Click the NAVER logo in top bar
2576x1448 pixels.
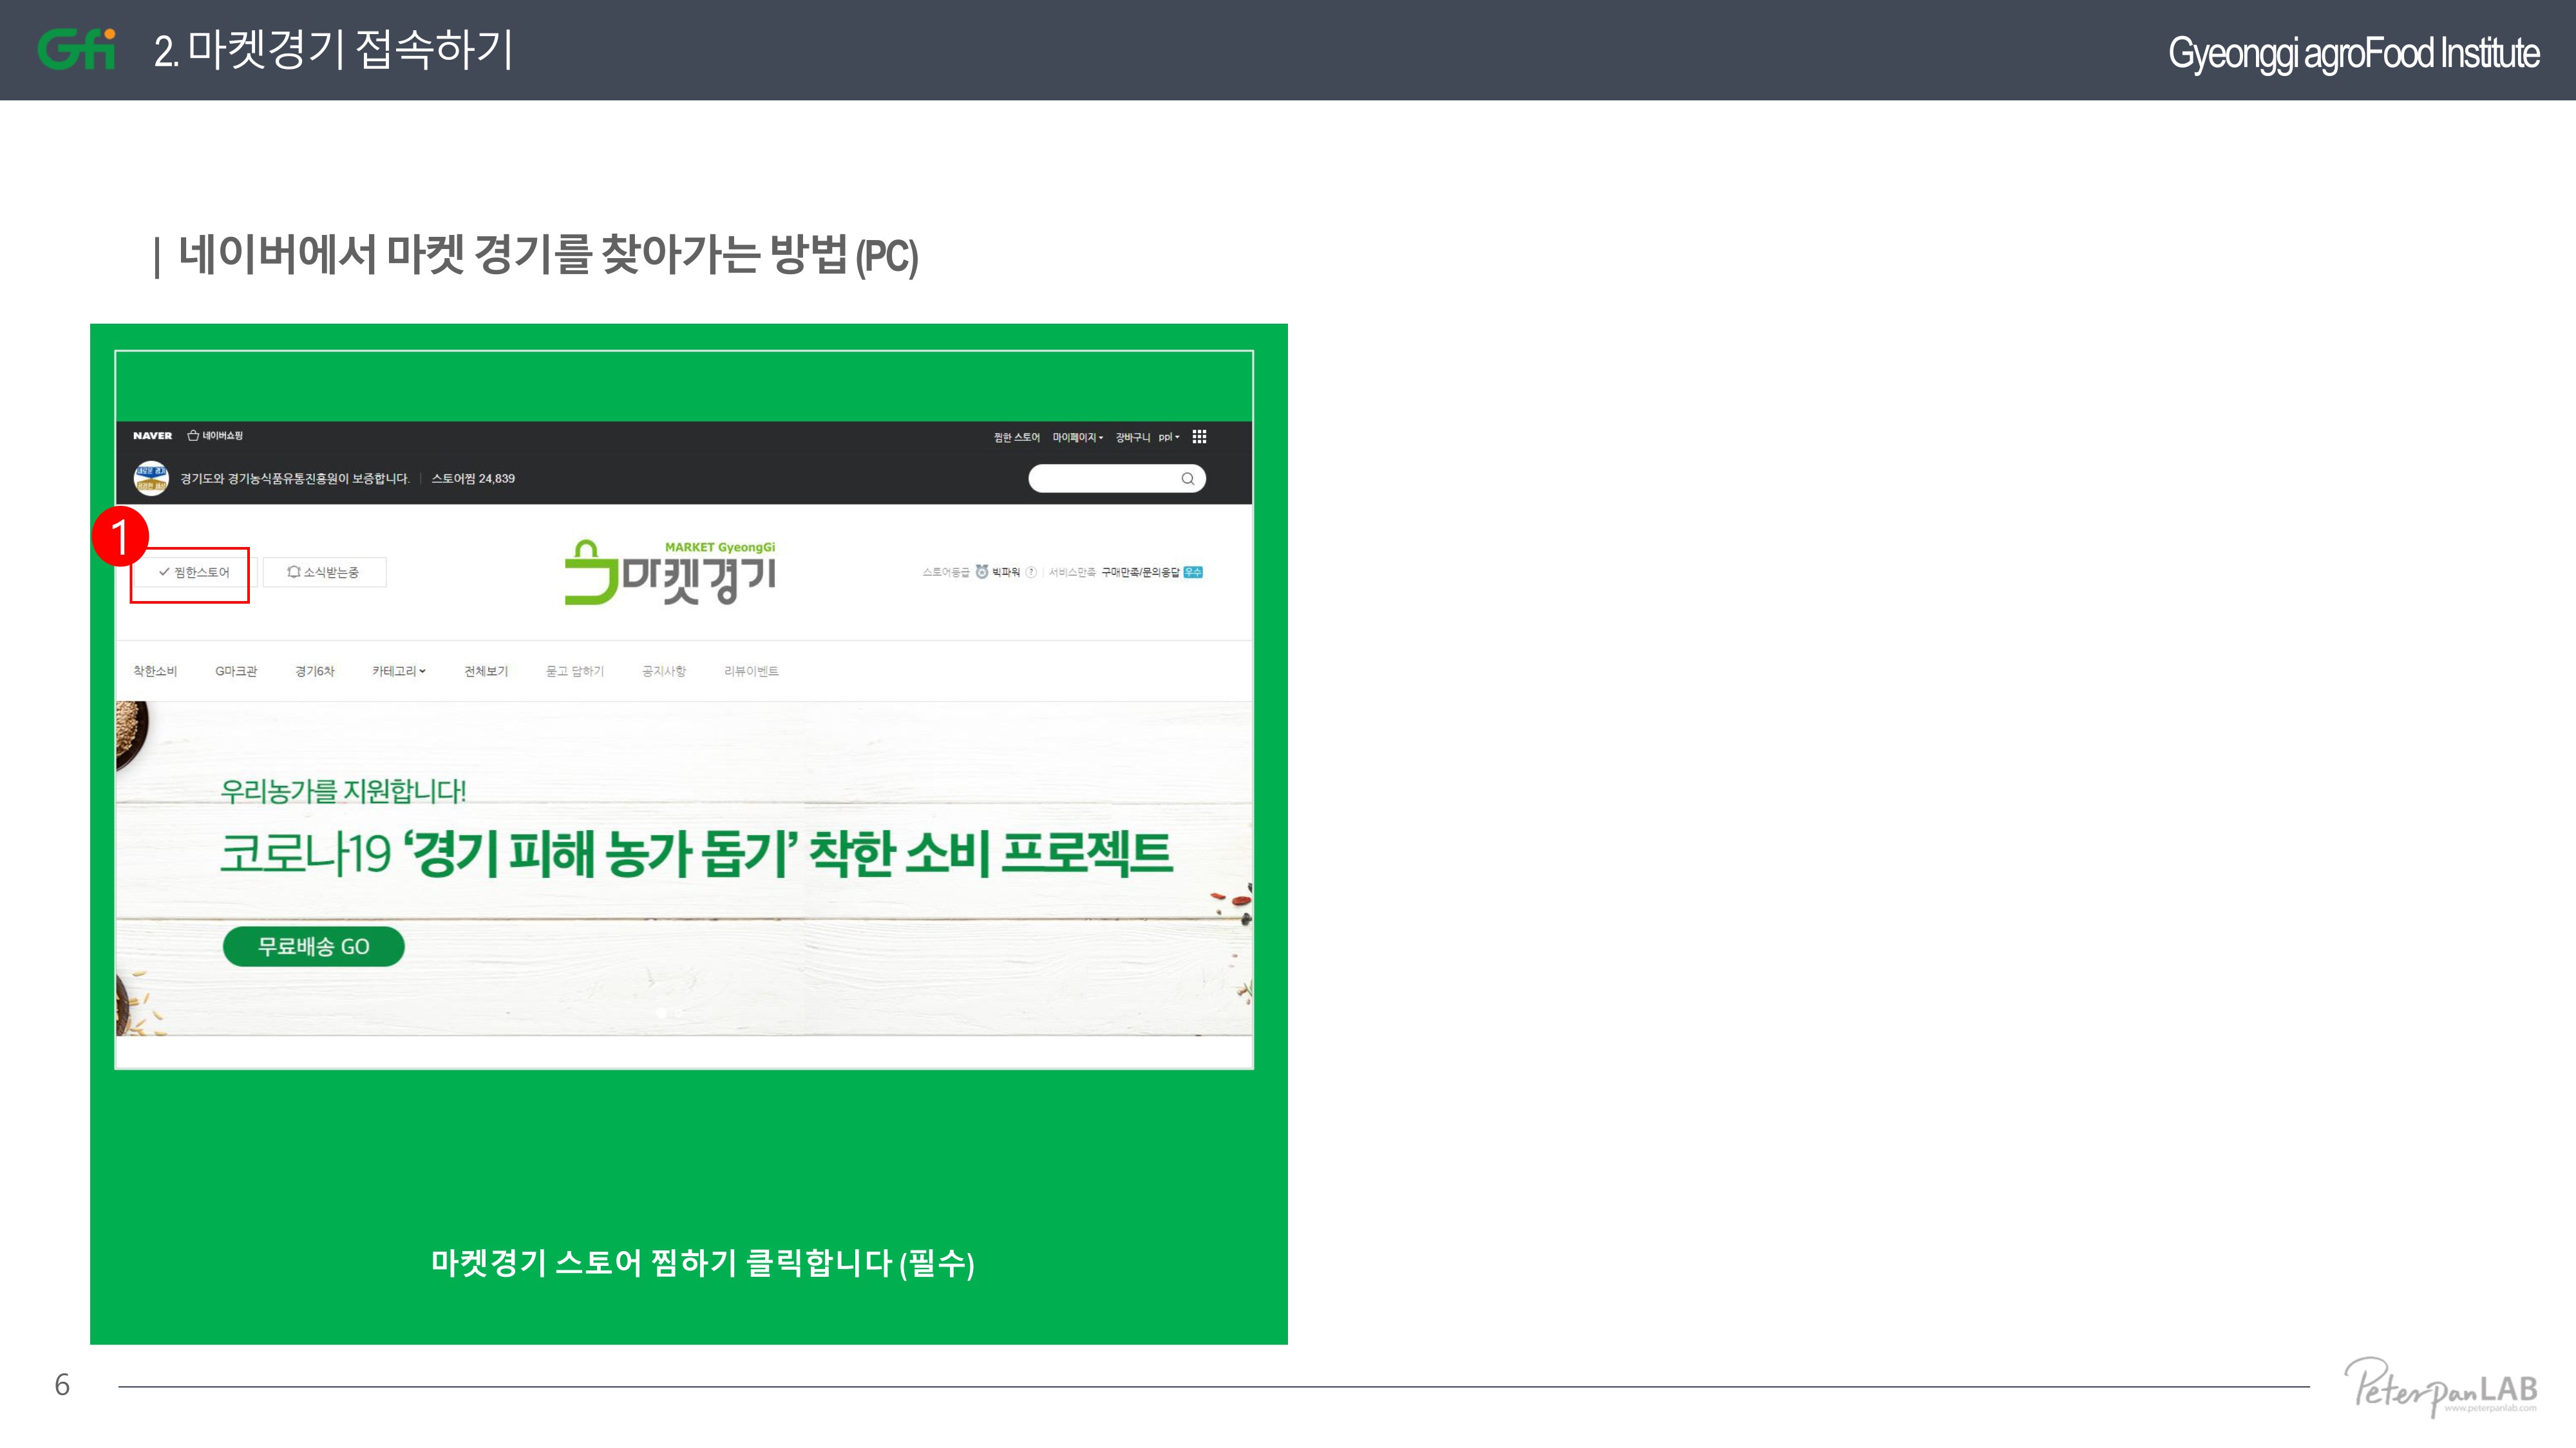[152, 436]
